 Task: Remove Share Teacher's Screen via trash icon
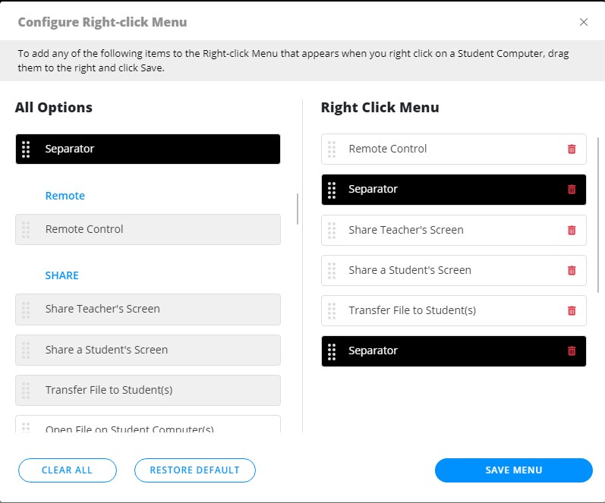(x=572, y=230)
